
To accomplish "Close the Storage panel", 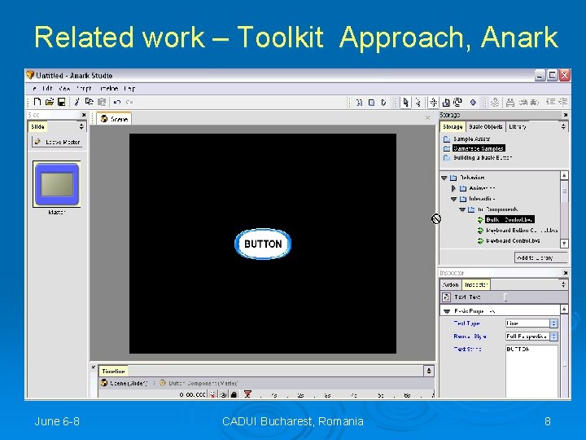I will pos(566,115).
